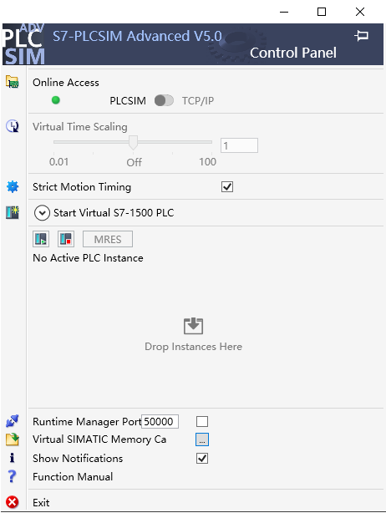Pin the Control Panel window
386x513 pixels.
click(362, 35)
